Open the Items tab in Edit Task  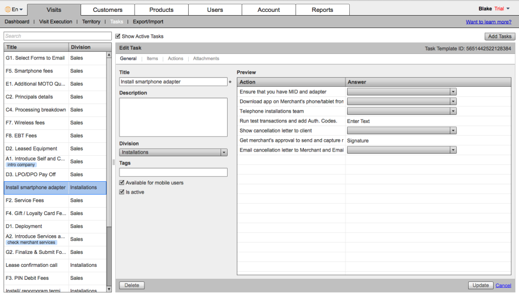pos(152,59)
